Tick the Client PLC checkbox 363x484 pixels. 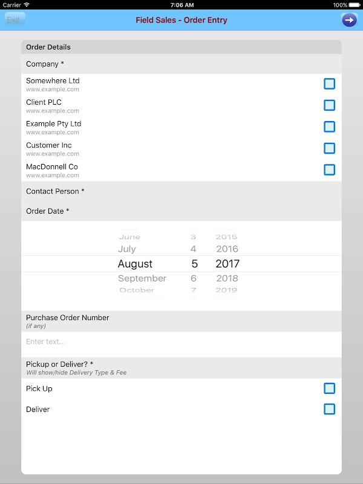point(329,105)
